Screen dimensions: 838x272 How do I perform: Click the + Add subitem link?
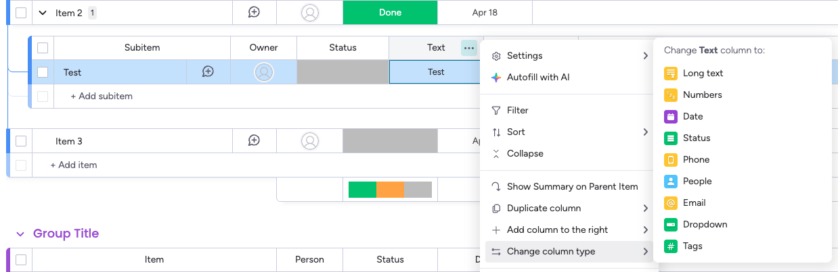tap(102, 96)
